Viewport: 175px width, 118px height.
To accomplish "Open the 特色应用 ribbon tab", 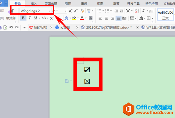I will pyautogui.click(x=152, y=4).
